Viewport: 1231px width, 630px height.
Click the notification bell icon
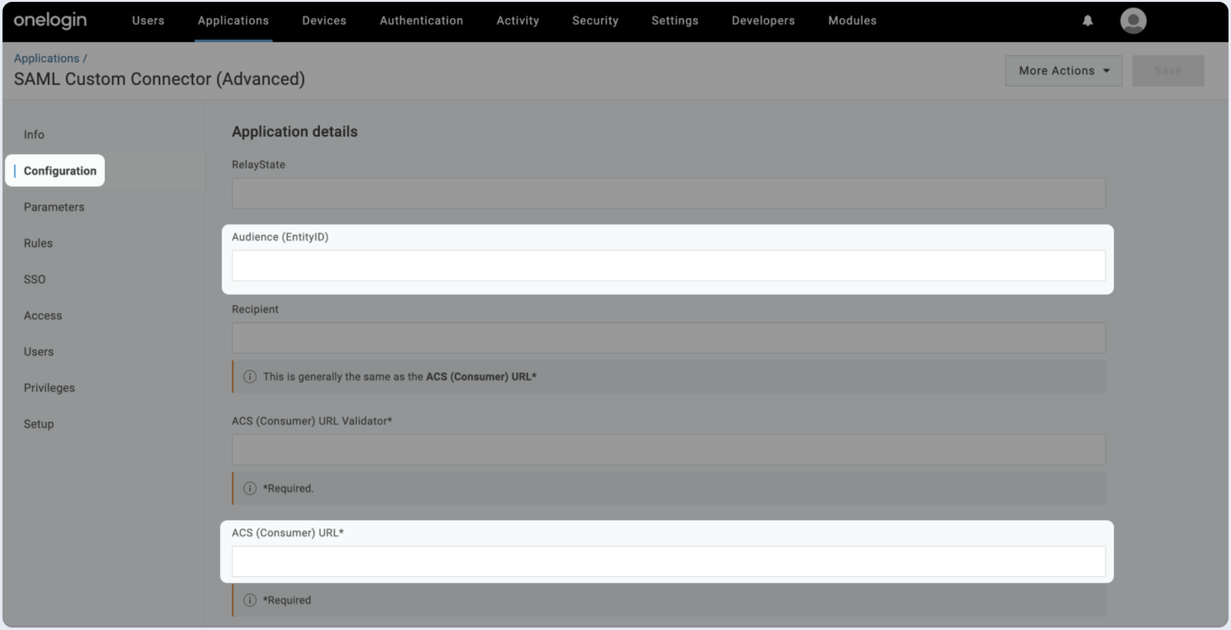click(x=1087, y=21)
